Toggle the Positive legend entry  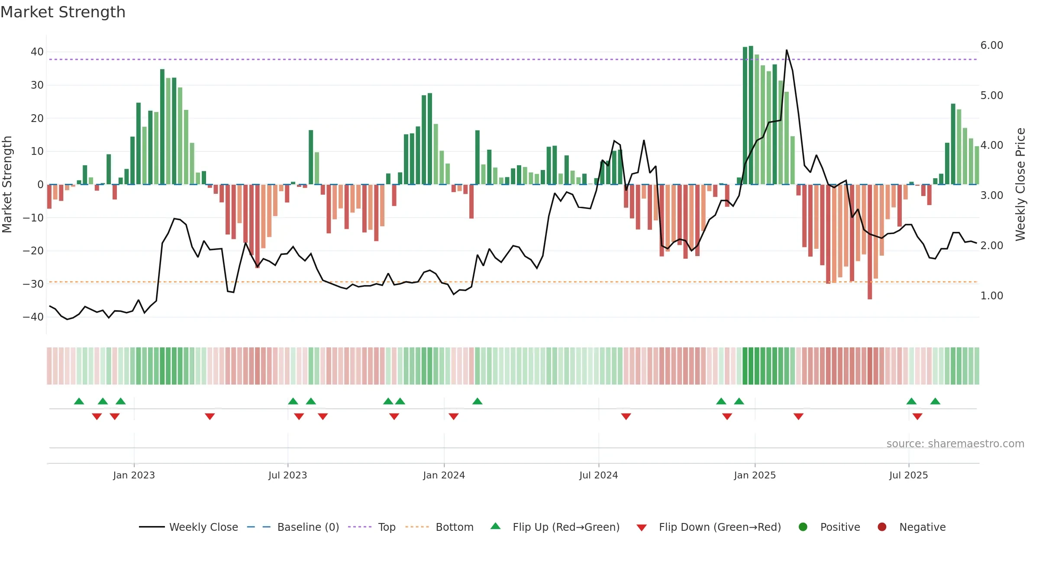pyautogui.click(x=829, y=527)
